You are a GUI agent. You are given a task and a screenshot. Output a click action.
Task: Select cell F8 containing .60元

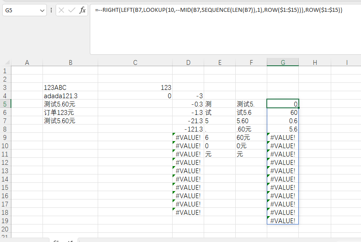click(251, 129)
